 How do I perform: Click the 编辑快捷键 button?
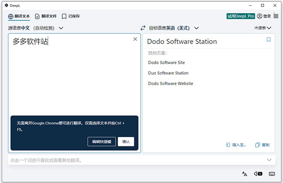[x=101, y=142]
